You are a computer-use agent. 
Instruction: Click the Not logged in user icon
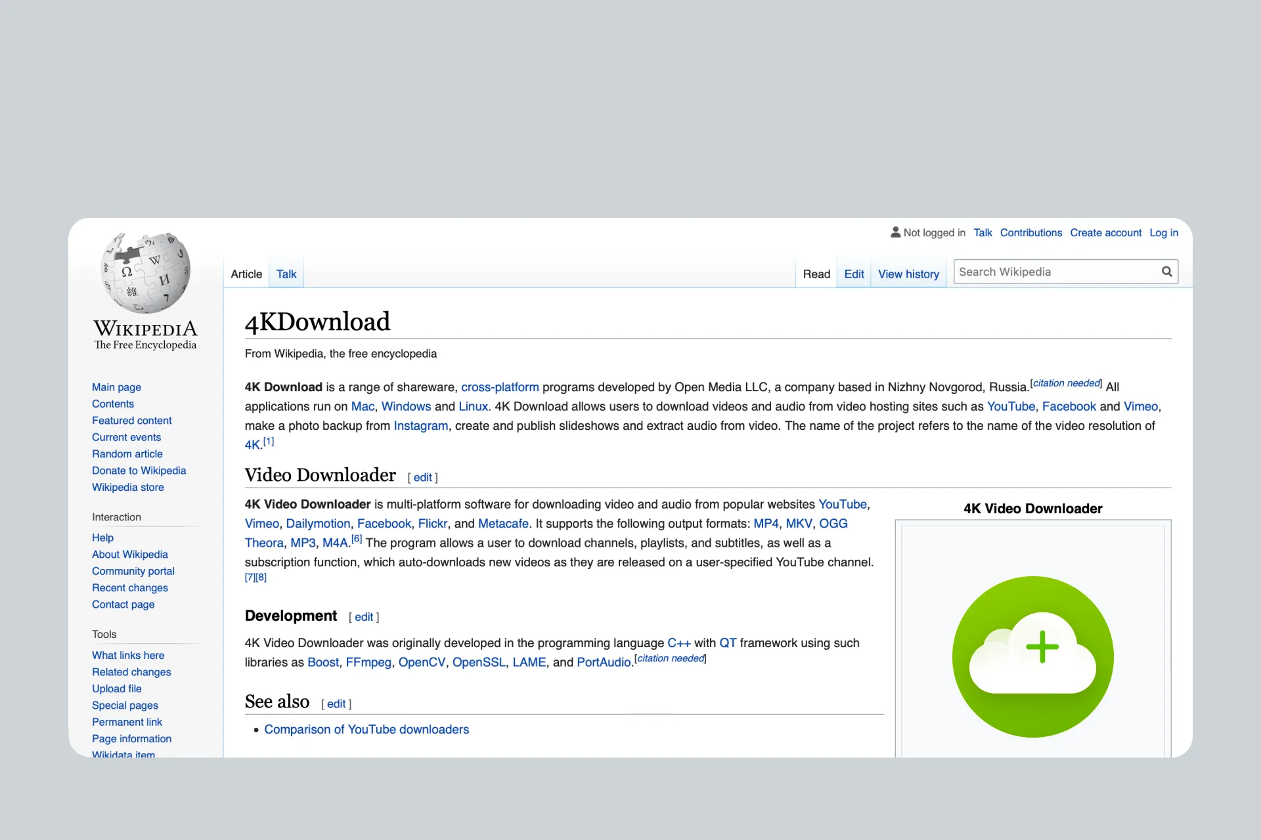click(895, 232)
